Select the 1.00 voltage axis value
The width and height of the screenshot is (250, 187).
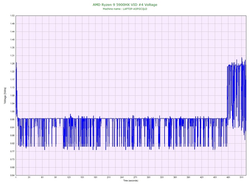12,111
